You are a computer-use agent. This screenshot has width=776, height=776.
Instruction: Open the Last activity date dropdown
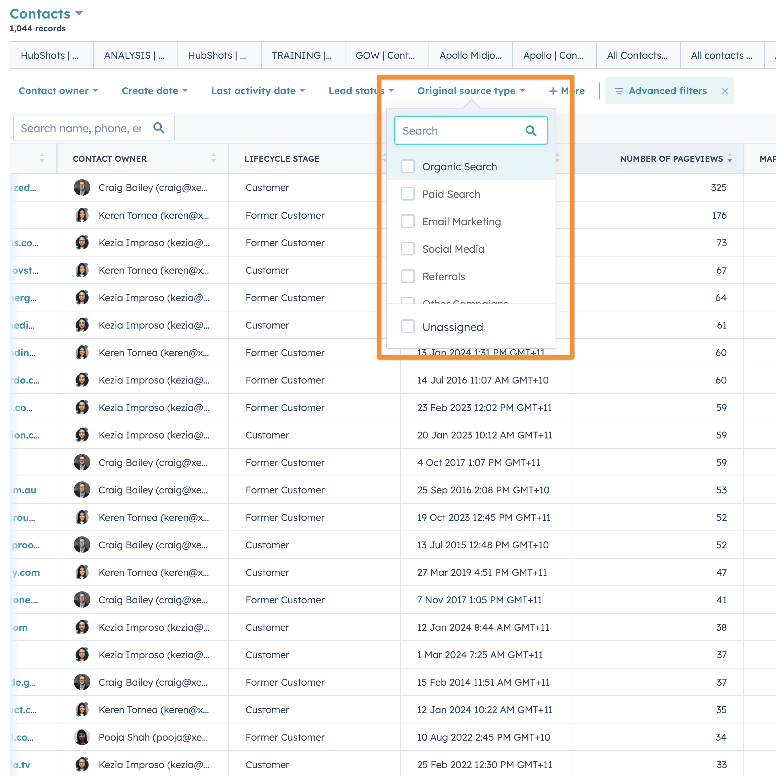coord(258,91)
